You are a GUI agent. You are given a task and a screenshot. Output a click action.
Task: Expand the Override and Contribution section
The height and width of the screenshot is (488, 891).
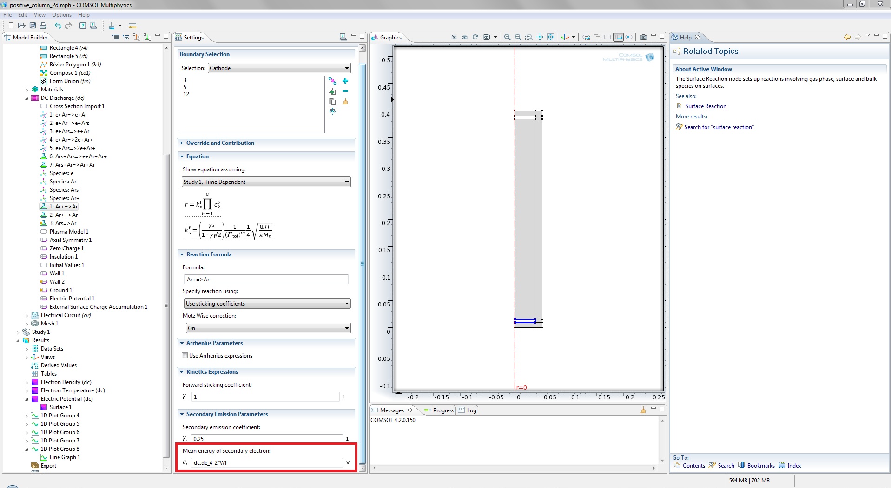click(x=220, y=143)
